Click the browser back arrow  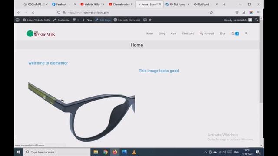[x=19, y=13]
